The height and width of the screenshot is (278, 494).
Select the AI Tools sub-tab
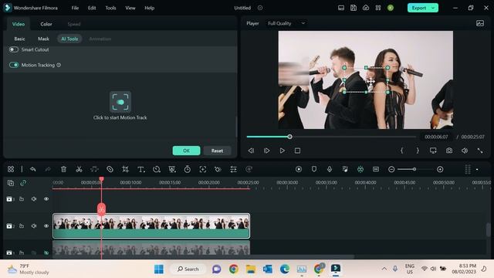click(x=69, y=39)
